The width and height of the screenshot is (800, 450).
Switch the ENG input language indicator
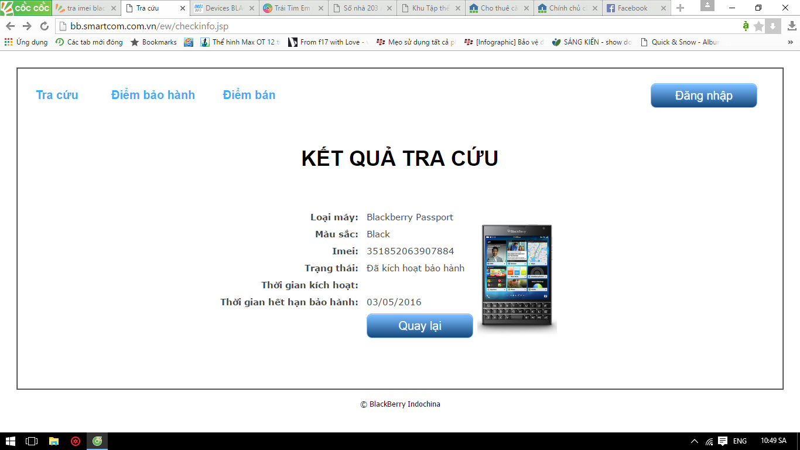pyautogui.click(x=740, y=441)
